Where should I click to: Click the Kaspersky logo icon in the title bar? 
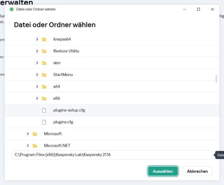[12, 9]
